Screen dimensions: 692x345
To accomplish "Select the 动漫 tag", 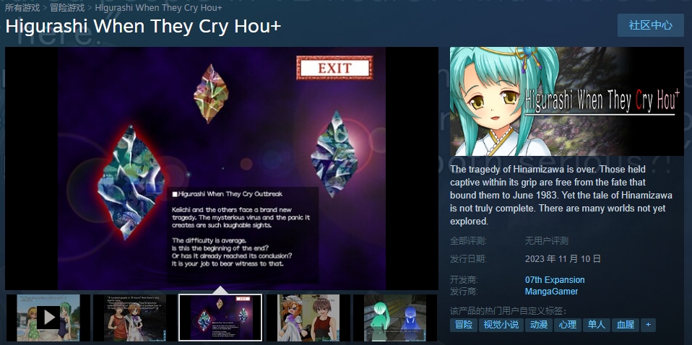I will [x=538, y=325].
